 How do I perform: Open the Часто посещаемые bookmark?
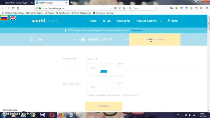tap(81, 13)
